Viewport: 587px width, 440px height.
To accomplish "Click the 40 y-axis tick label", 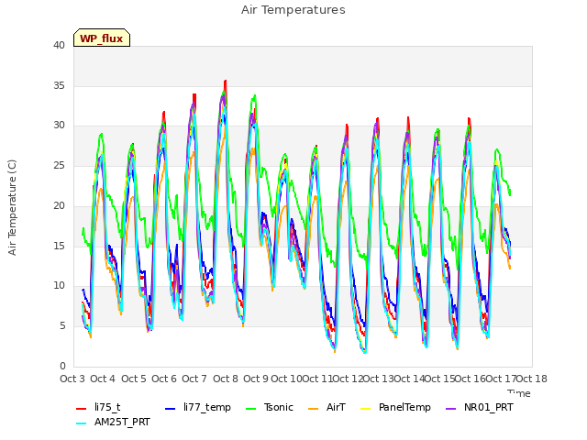I will (59, 46).
